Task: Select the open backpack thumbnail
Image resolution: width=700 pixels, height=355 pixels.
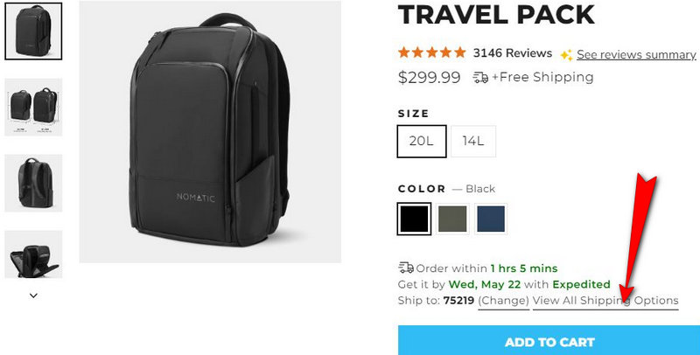Action: 33,254
